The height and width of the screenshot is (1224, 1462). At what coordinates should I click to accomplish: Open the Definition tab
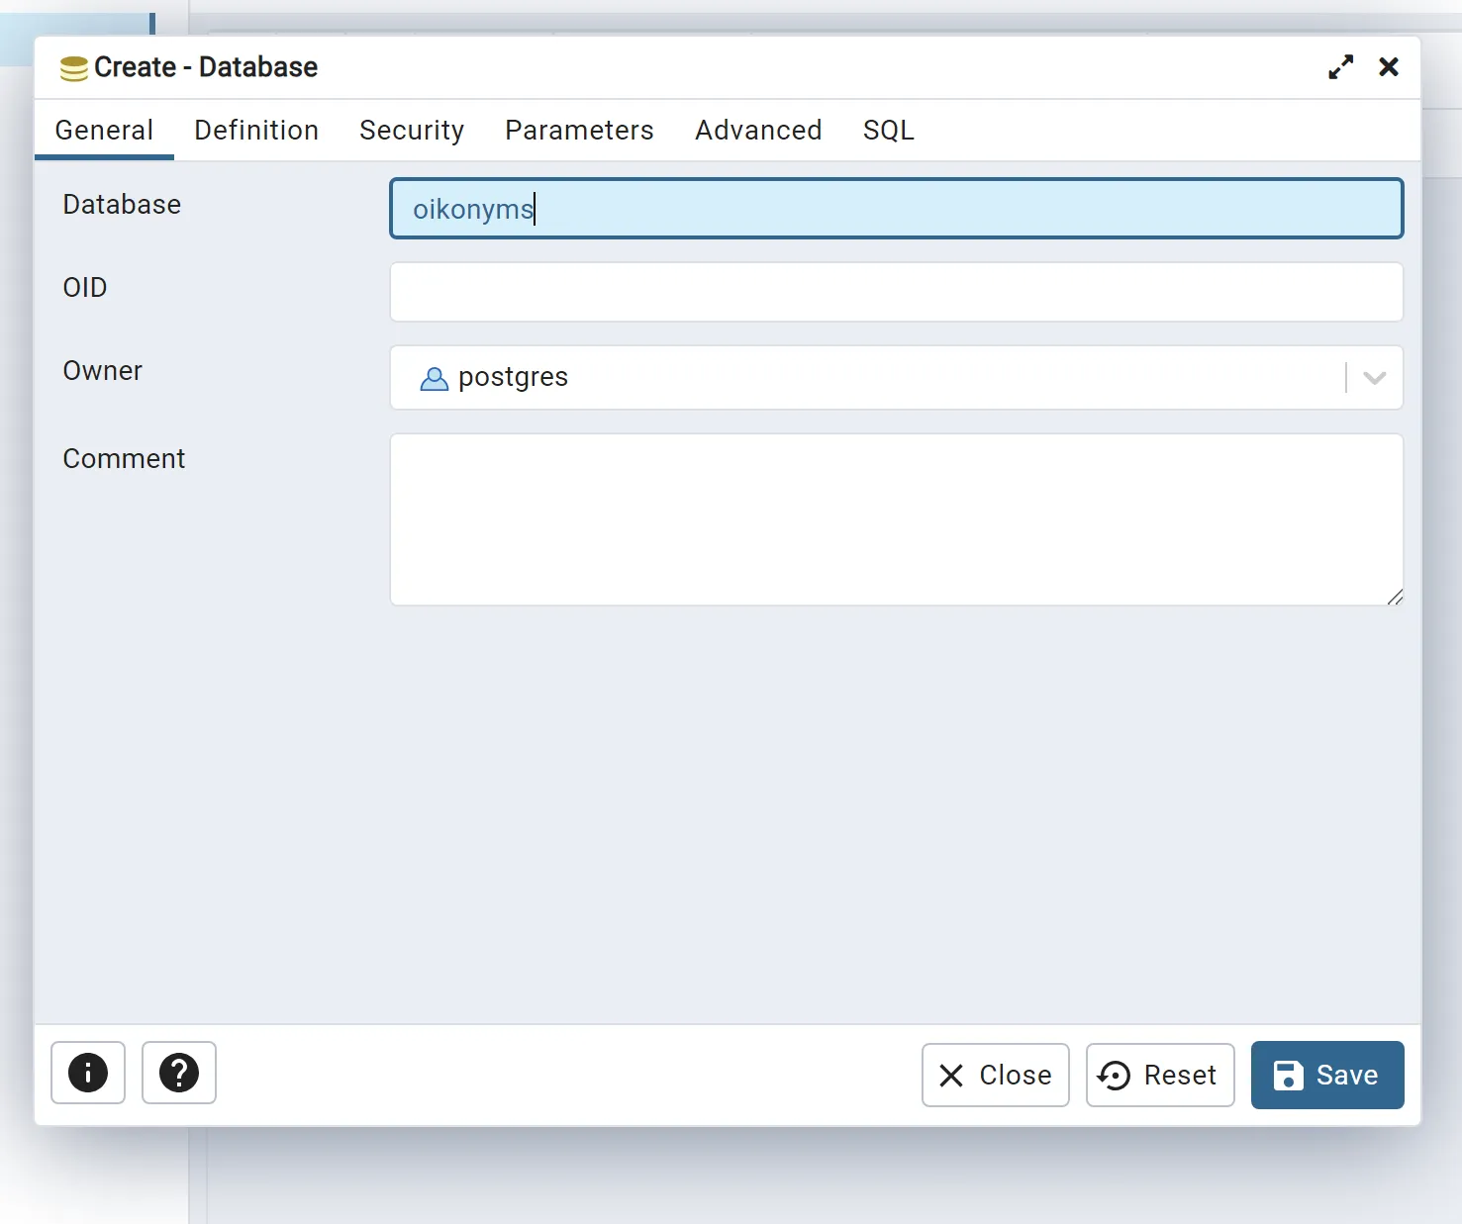tap(256, 131)
